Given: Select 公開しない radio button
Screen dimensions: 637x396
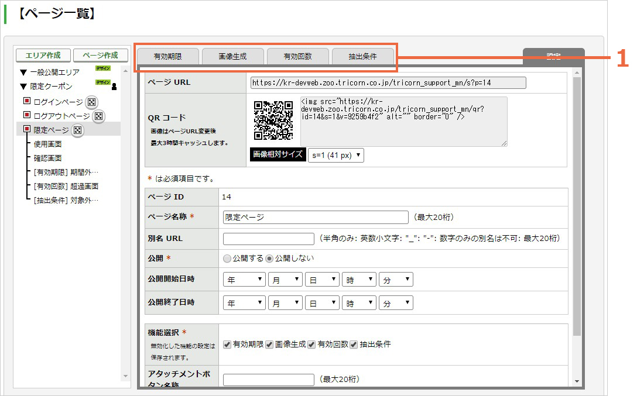Looking at the screenshot, I should coord(269,259).
